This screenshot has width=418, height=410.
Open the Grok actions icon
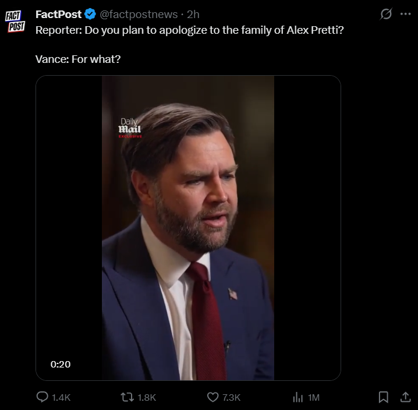click(385, 14)
